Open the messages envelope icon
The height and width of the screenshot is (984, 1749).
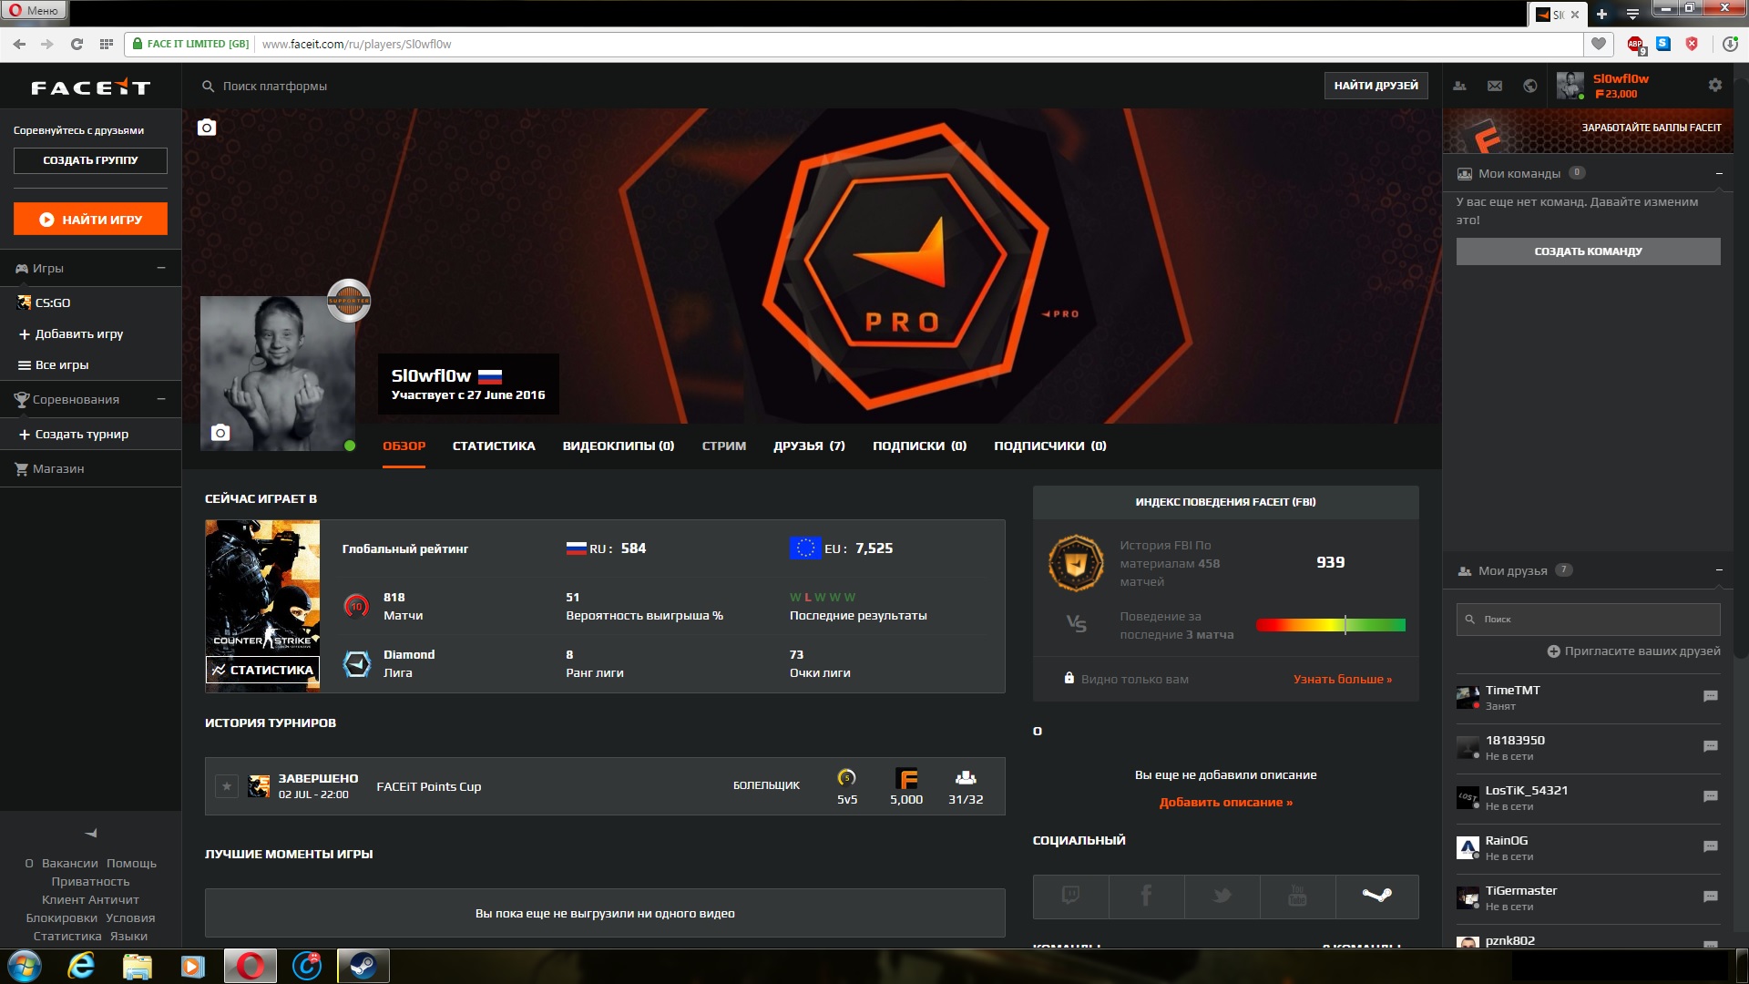point(1495,86)
